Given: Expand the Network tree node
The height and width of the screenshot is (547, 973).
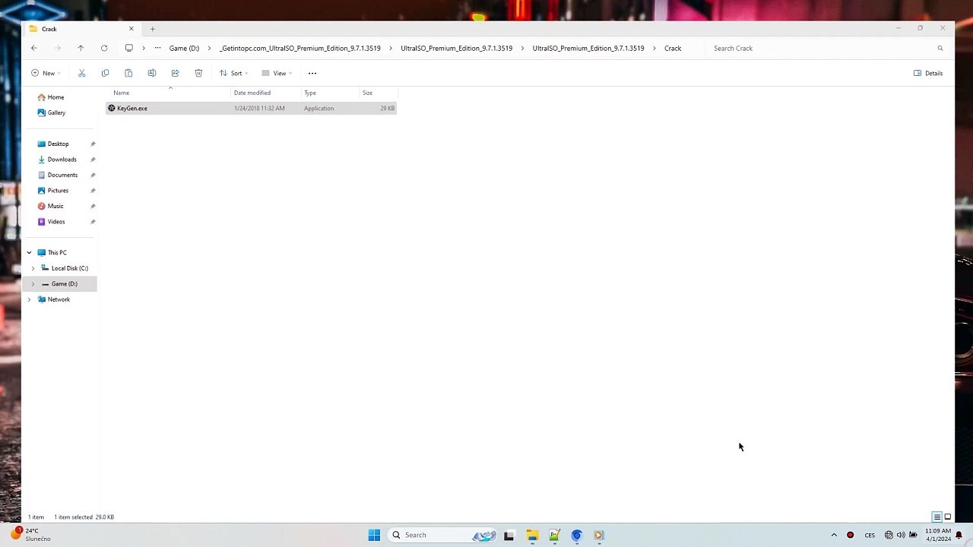Looking at the screenshot, I should [29, 299].
